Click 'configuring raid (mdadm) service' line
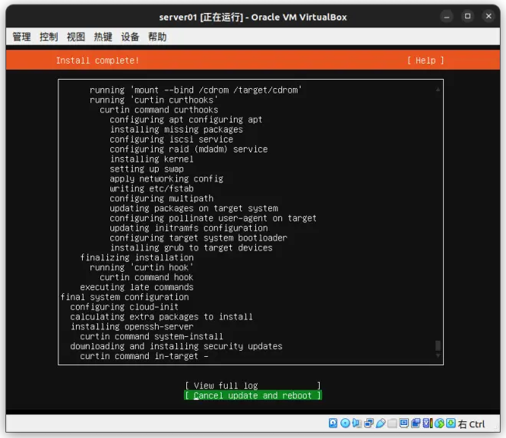Viewport: 506px width, 438px height. pos(189,149)
